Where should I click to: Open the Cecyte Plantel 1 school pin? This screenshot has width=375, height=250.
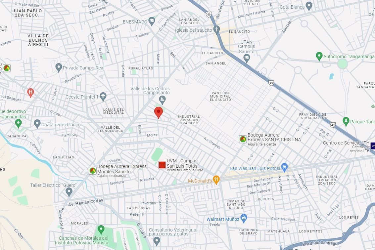coord(103,97)
